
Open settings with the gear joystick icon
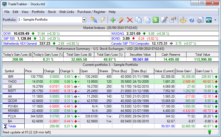183,20
